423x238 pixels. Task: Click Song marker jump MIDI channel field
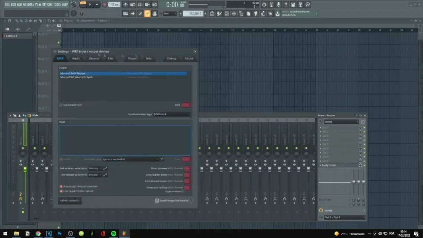pyautogui.click(x=187, y=175)
